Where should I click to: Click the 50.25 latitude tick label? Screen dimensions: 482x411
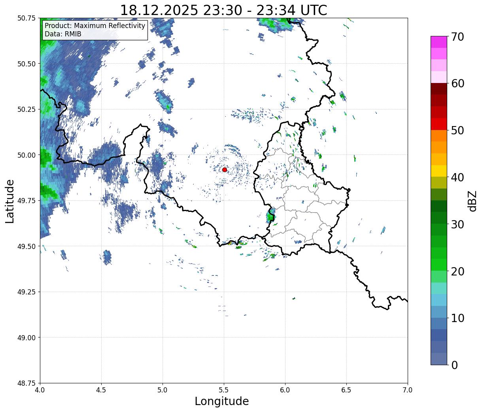point(26,109)
